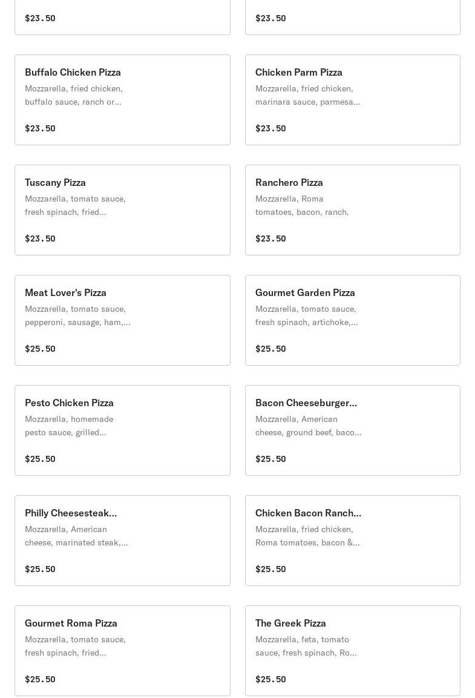The width and height of the screenshot is (475, 698).
Task: Click the Chicken Parm Pizza $23.50 price
Action: 270,128
